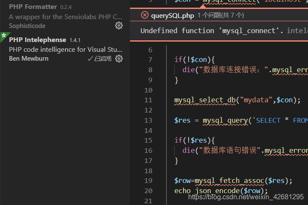
Task: Click the json_encode call on line 20
Action: click(218, 191)
